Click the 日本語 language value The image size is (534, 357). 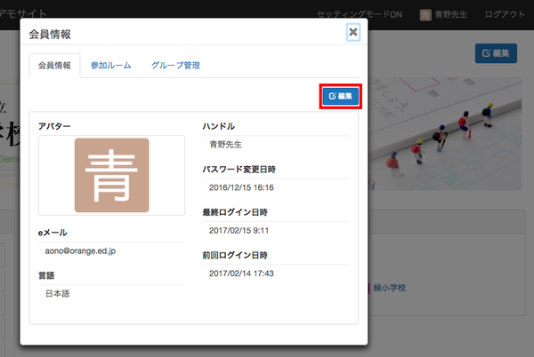tap(61, 294)
